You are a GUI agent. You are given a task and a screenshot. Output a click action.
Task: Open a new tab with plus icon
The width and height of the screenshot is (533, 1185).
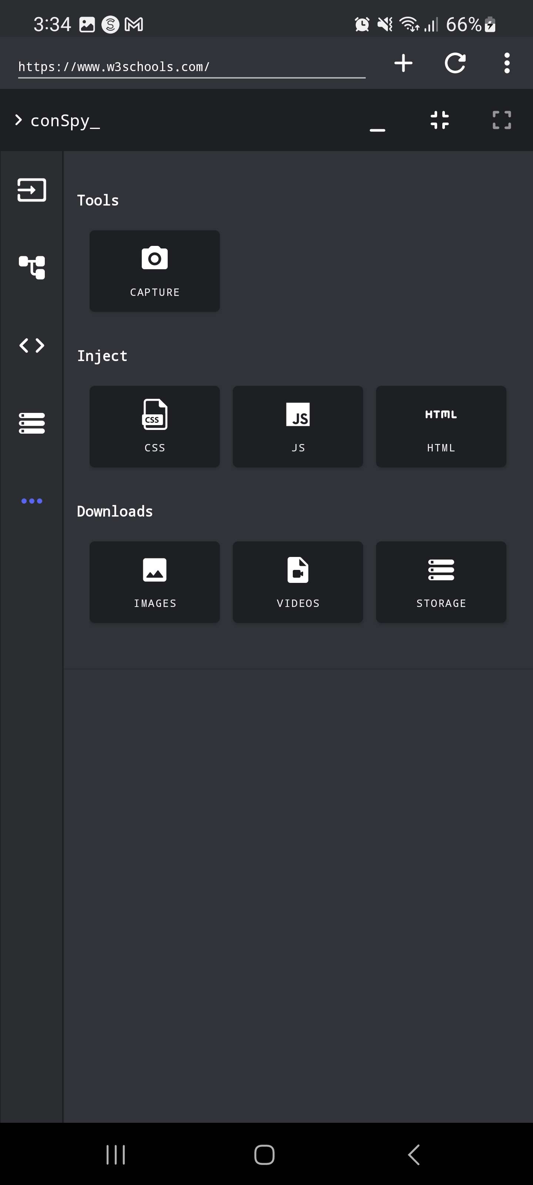point(403,63)
